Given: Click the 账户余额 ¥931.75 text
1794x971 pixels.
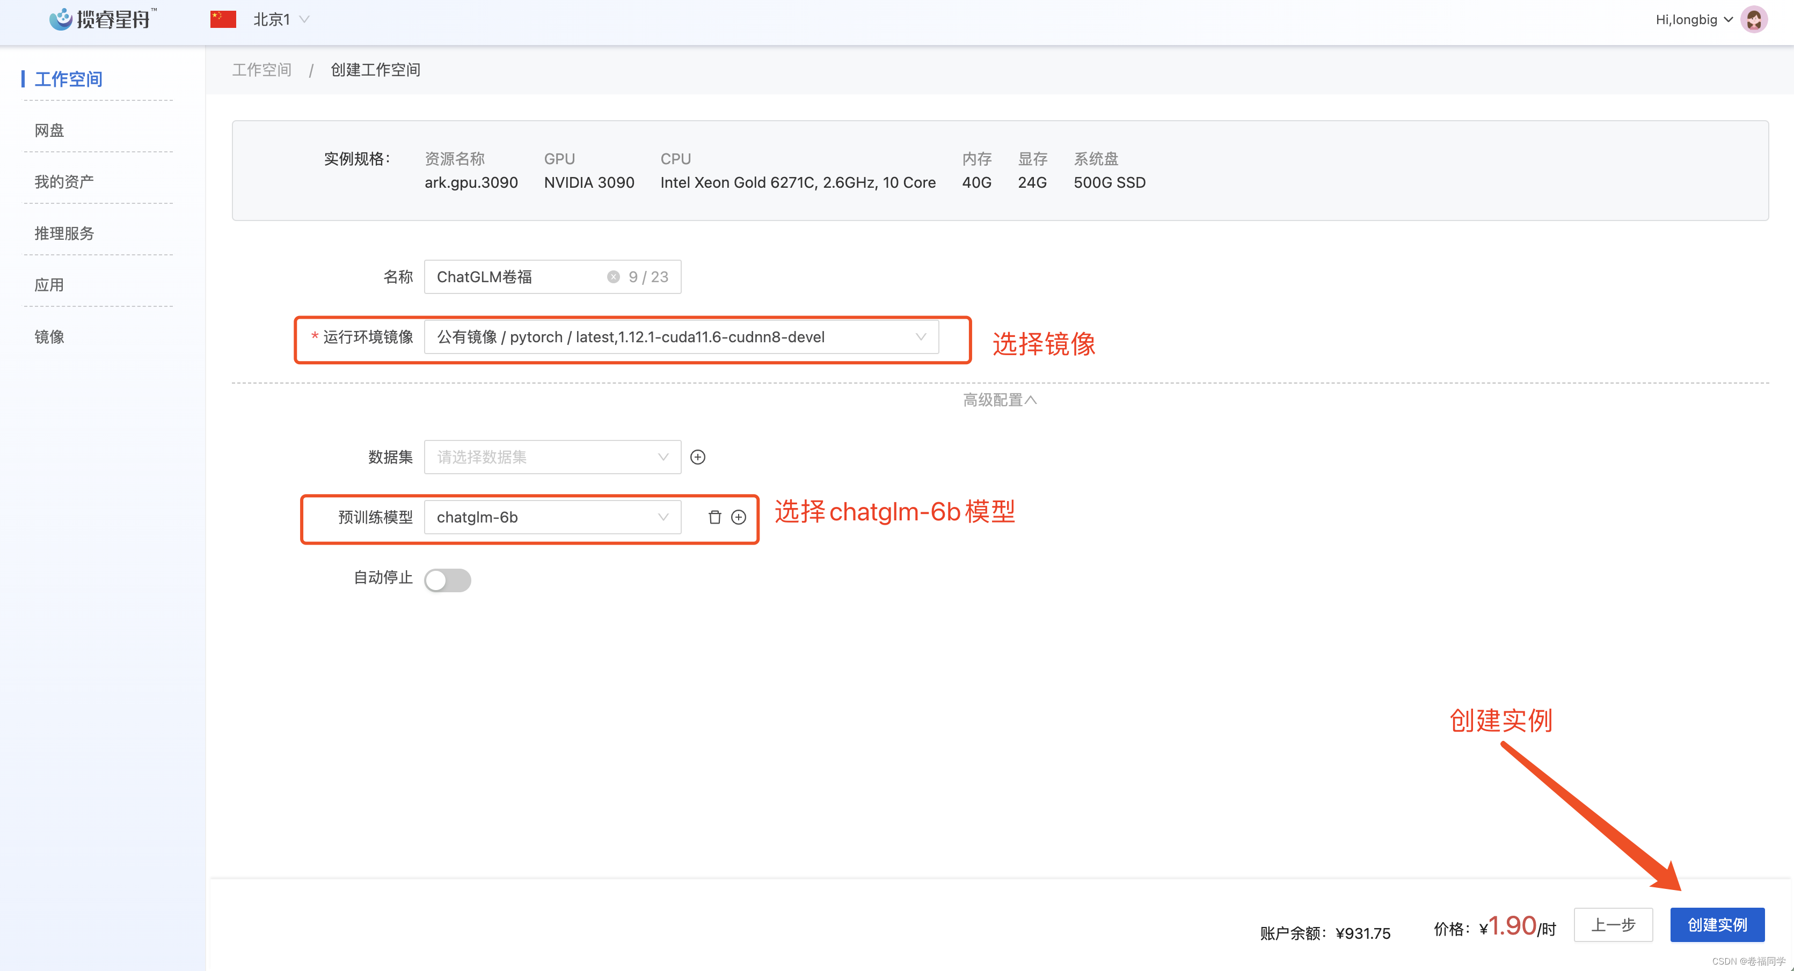Looking at the screenshot, I should click(x=1325, y=933).
